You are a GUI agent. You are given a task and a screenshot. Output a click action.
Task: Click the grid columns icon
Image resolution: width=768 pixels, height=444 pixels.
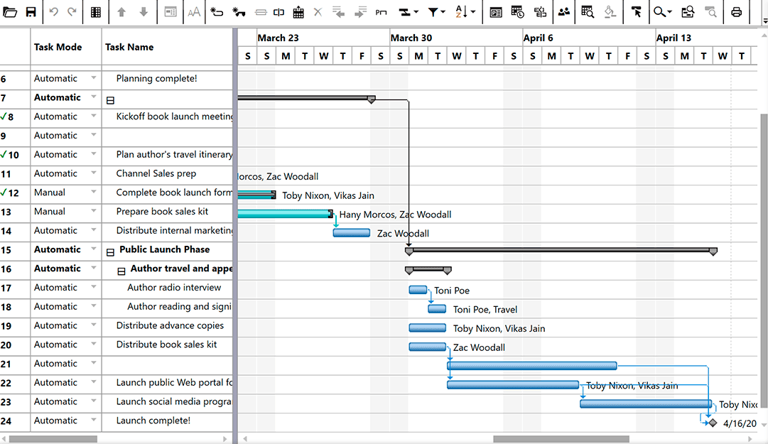click(x=96, y=12)
